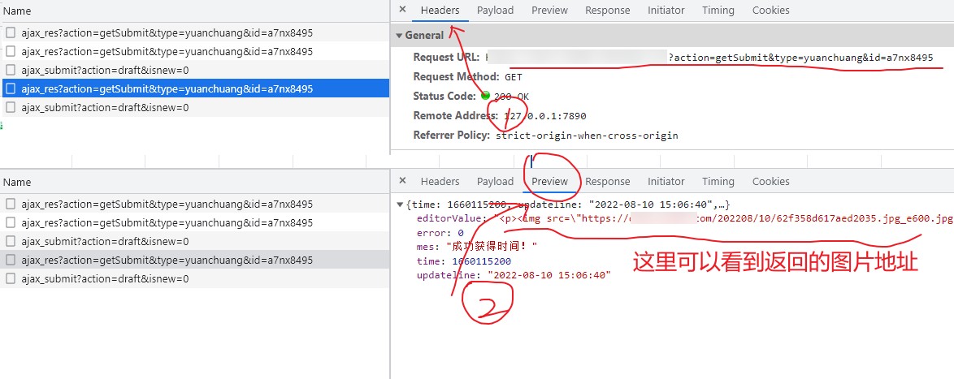Click the Name column header in lower list
The height and width of the screenshot is (379, 954).
(17, 183)
